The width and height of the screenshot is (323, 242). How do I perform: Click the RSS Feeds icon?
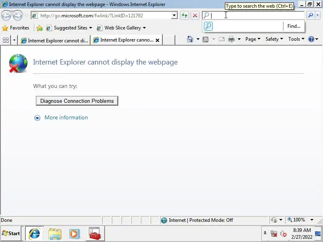click(206, 39)
